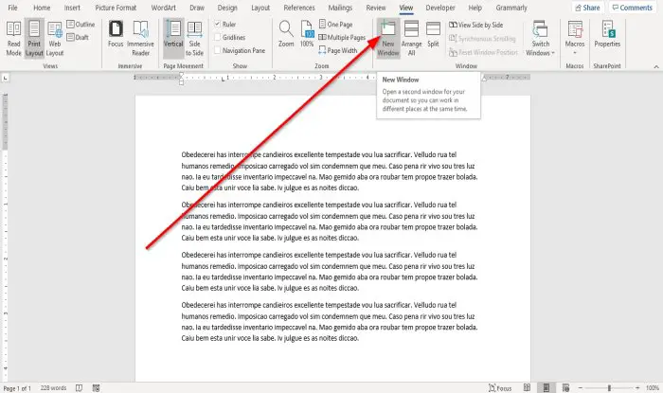Click the 100% zoom level in status bar
The height and width of the screenshot is (393, 663).
[x=652, y=388]
